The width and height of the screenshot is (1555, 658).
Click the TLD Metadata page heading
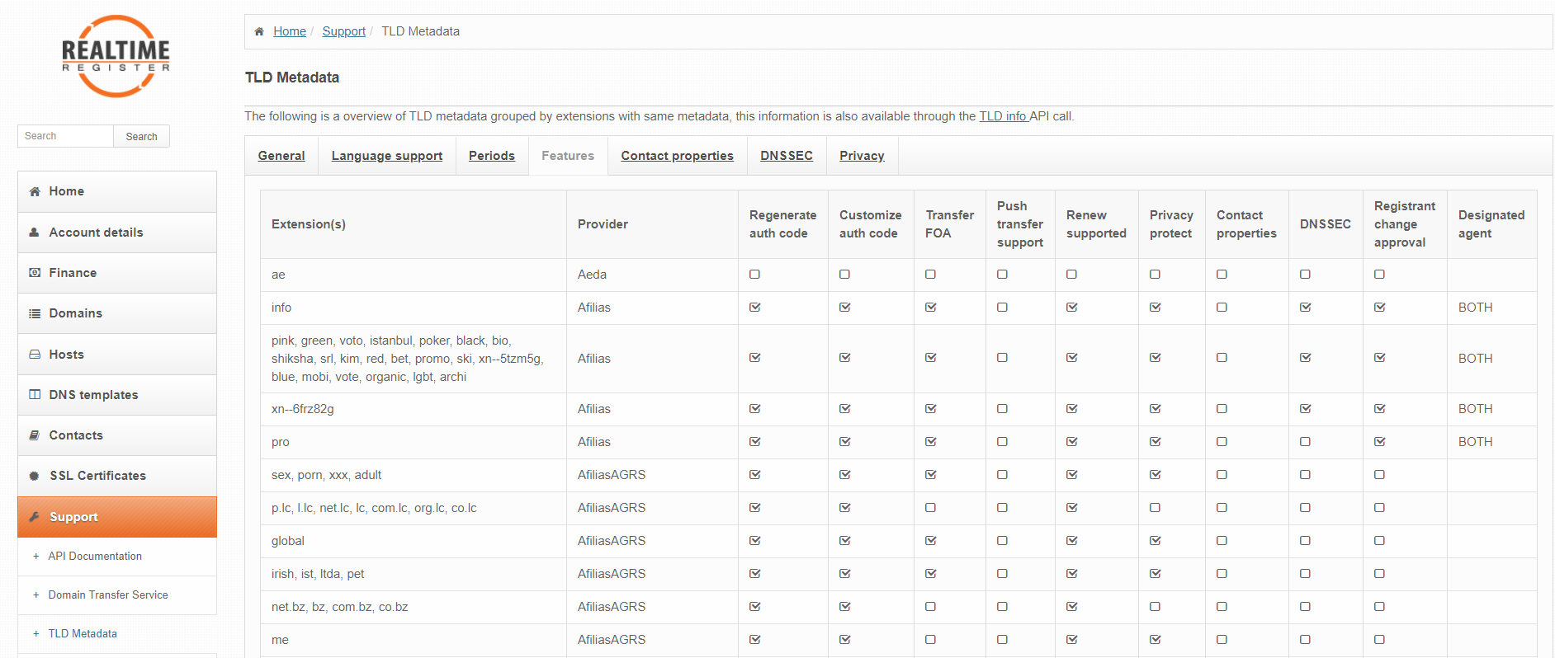[x=292, y=78]
